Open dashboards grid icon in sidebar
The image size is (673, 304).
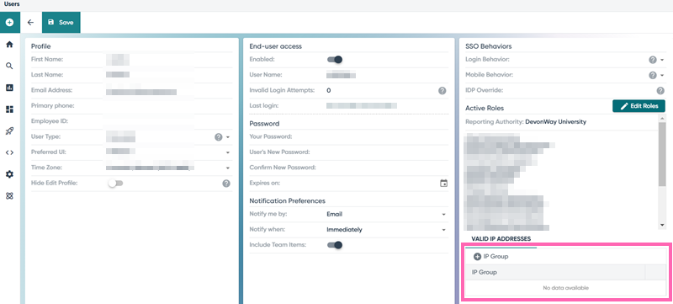pyautogui.click(x=9, y=109)
